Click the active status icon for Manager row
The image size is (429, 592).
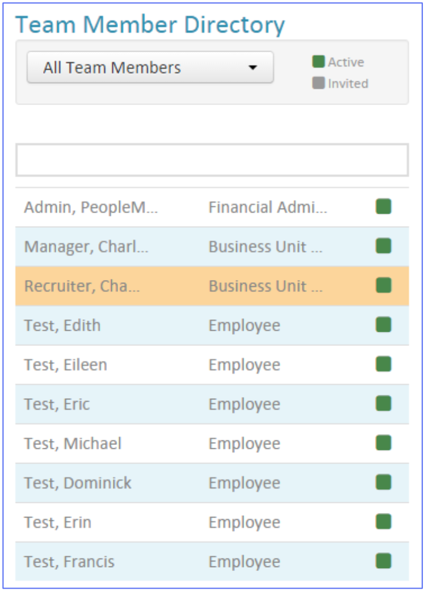(384, 246)
